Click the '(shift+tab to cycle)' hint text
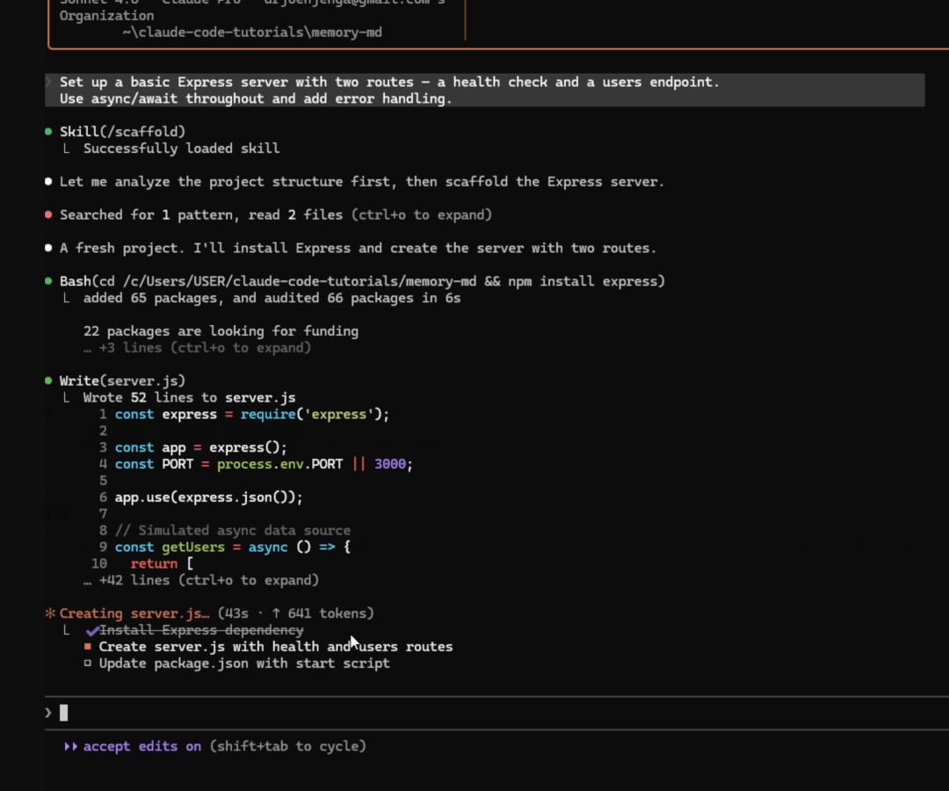Viewport: 949px width, 791px height. click(287, 746)
